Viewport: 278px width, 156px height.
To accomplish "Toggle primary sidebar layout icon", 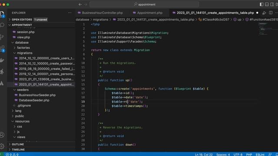I will tap(261, 4).
